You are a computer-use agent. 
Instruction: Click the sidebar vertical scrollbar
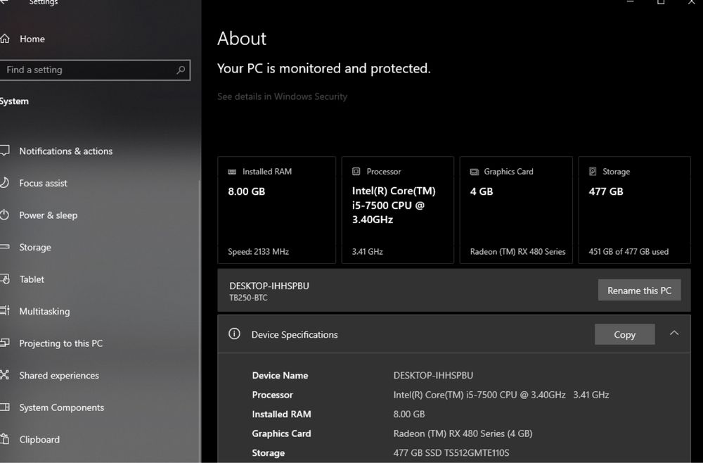click(x=200, y=321)
